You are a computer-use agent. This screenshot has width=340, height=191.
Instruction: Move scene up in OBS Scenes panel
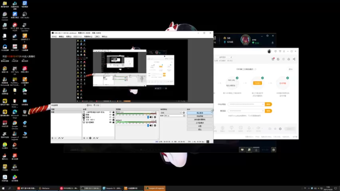(x=59, y=138)
